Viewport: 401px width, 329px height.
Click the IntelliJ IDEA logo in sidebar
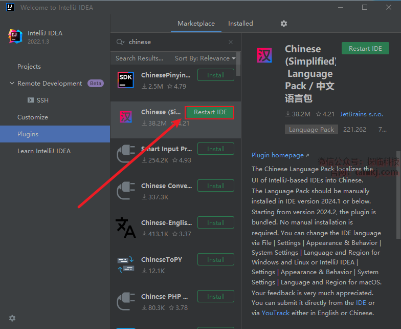(x=15, y=36)
